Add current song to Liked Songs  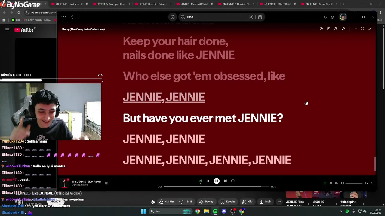click(x=106, y=183)
